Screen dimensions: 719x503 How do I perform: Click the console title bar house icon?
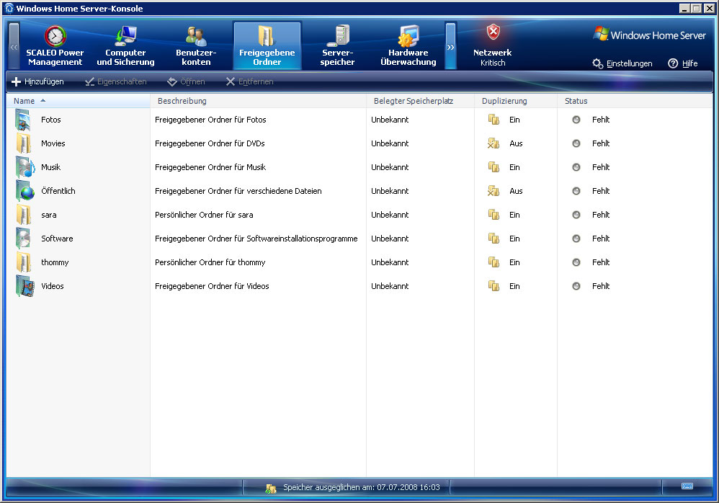point(9,8)
